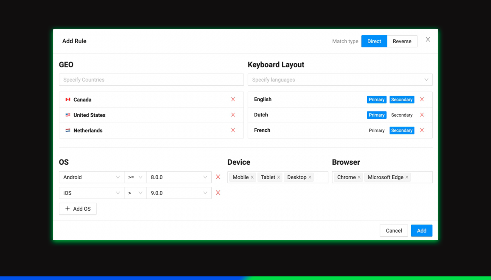This screenshot has width=491, height=280.
Task: Switch match type to Reverse
Action: 402,41
